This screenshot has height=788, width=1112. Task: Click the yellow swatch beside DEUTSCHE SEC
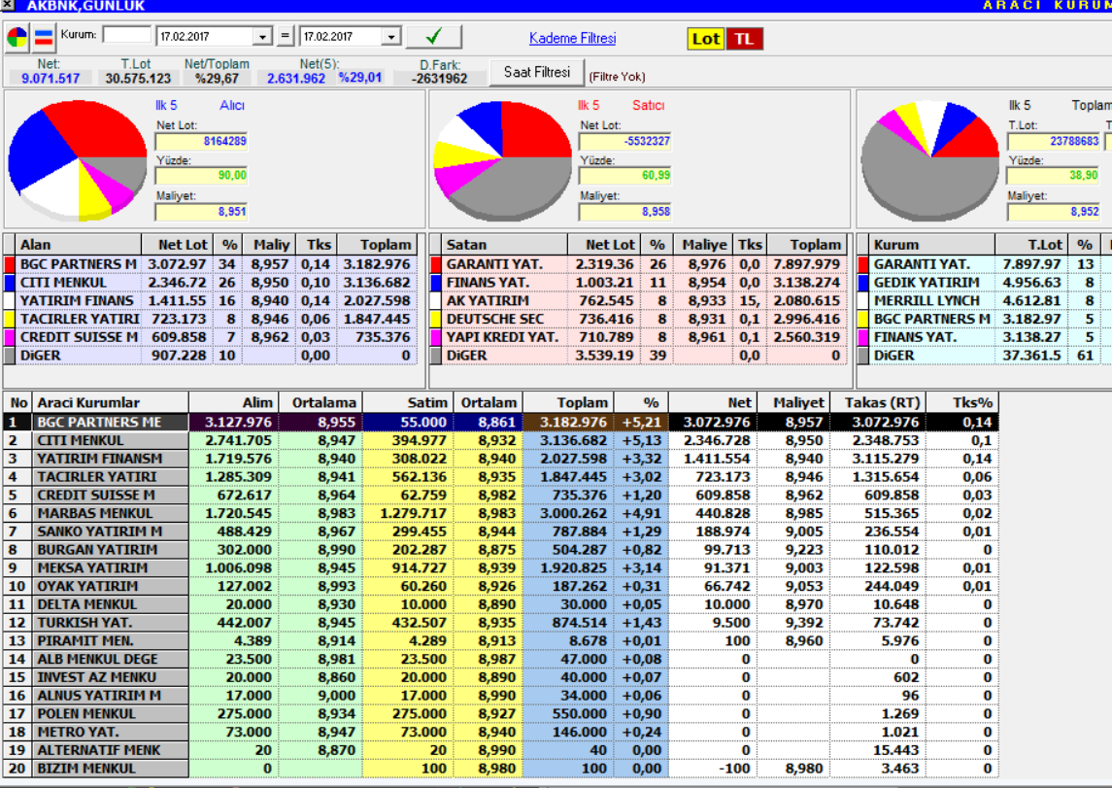[x=435, y=319]
